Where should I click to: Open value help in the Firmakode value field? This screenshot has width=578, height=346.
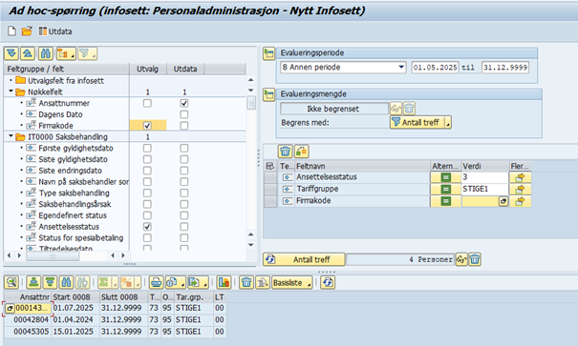pyautogui.click(x=503, y=201)
